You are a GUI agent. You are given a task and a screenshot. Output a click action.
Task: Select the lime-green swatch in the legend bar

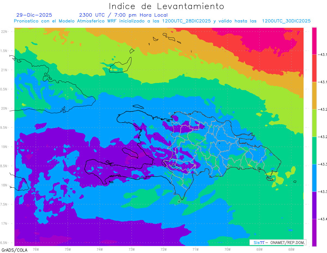[x=314, y=123]
